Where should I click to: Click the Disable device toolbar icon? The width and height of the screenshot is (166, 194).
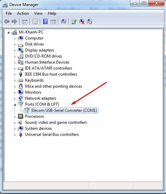tap(89, 21)
